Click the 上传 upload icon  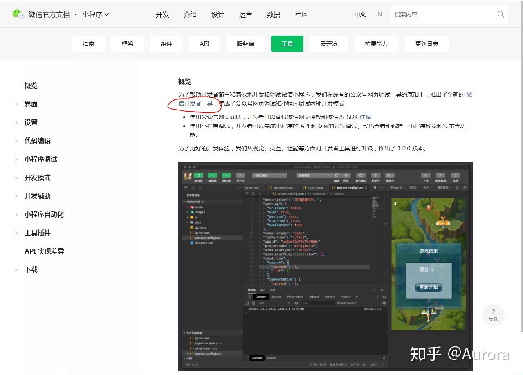point(426,175)
